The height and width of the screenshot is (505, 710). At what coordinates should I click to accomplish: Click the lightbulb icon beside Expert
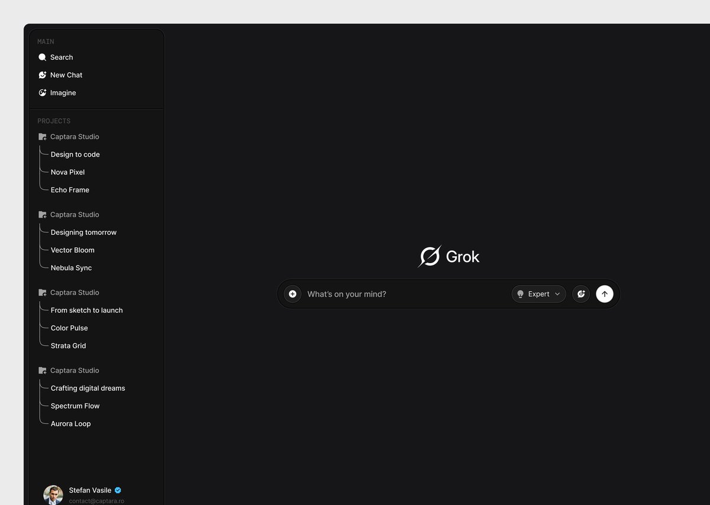[521, 294]
